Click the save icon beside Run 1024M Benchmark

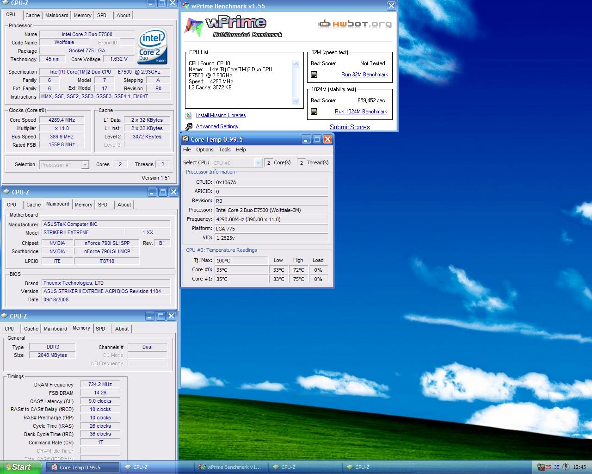pos(314,112)
